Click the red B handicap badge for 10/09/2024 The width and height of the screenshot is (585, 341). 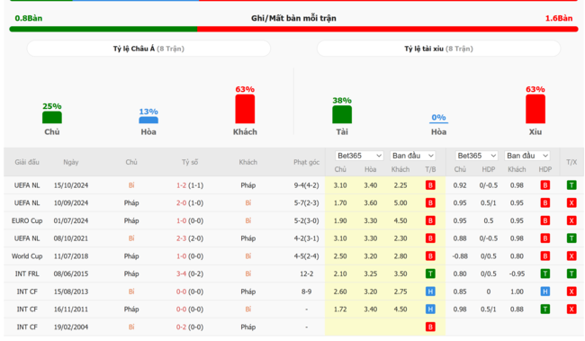(x=545, y=203)
